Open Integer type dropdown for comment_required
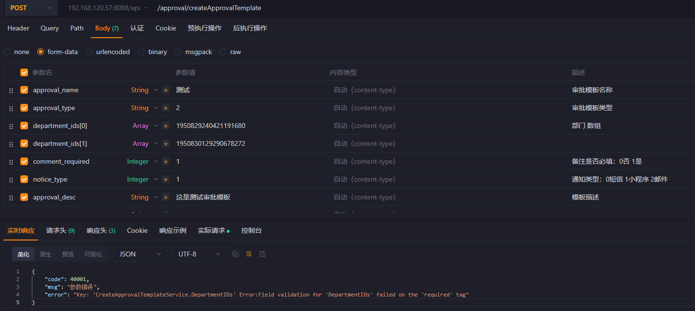Image resolution: width=695 pixels, height=311 pixels. tap(143, 162)
